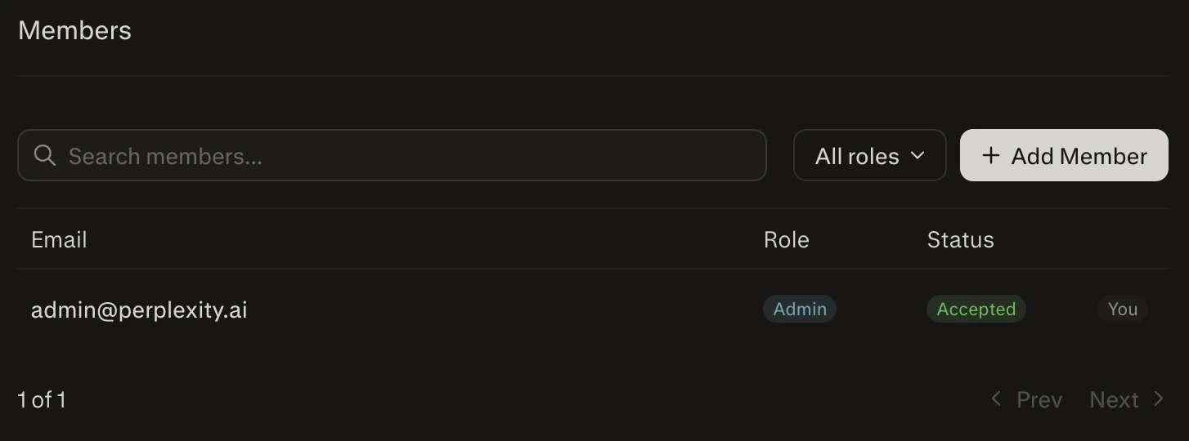Click the You badge in the member row
Screen dimensions: 1189x441
coord(1123,309)
